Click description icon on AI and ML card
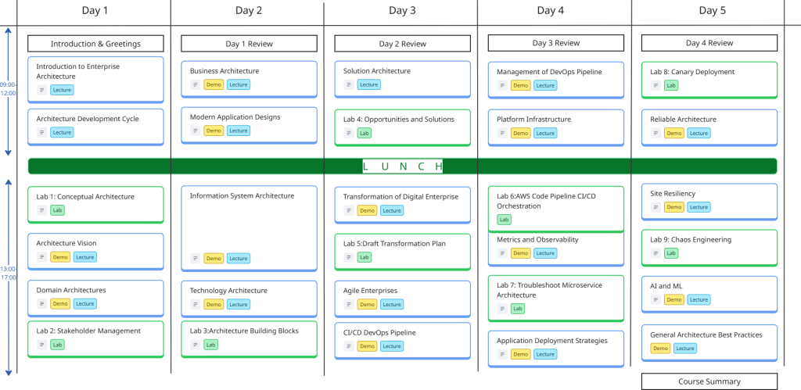 tap(656, 299)
